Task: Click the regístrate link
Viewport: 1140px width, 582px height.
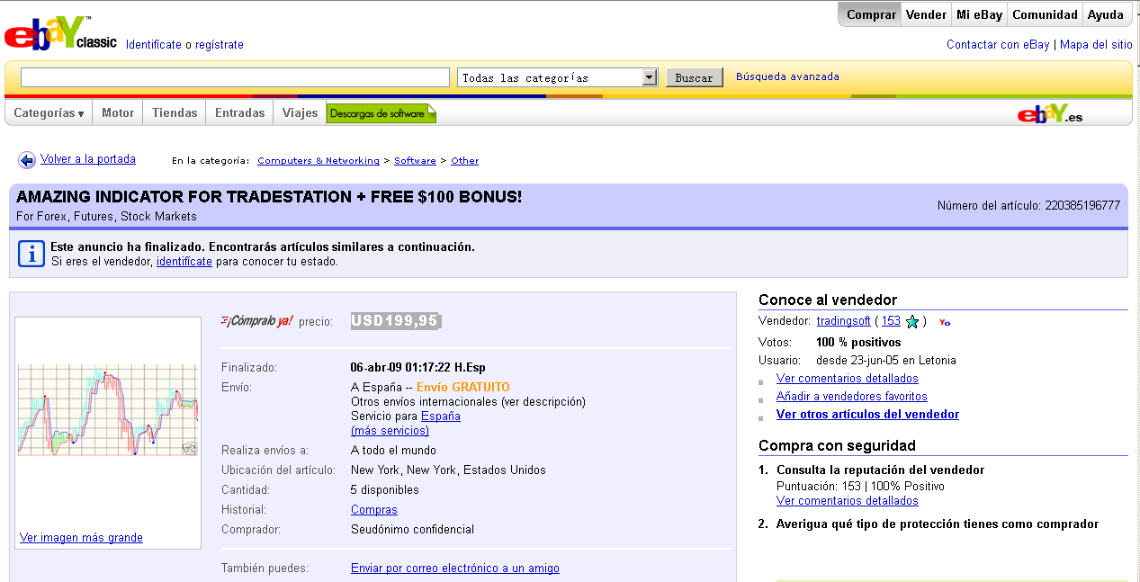Action: (x=221, y=45)
